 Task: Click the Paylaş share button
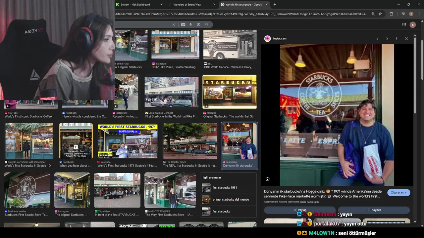[x=300, y=210]
